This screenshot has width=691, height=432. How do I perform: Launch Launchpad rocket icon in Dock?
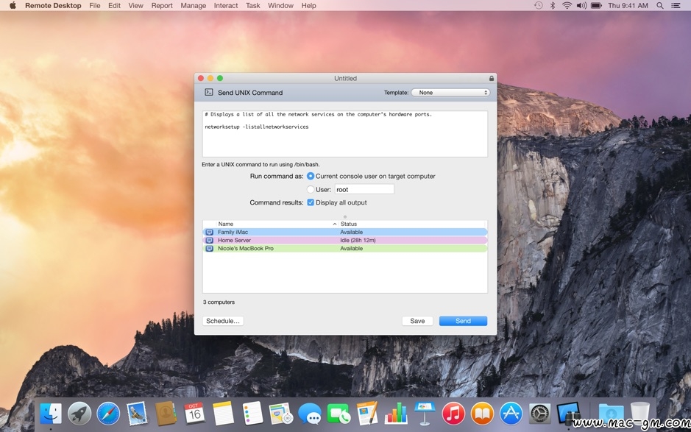[79, 414]
